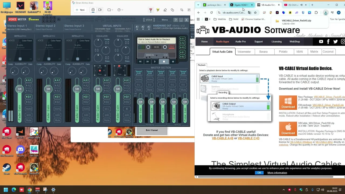Click the cassette record button in Voicemeeter
Viewport: 345px width, 194px height.
[173, 61]
